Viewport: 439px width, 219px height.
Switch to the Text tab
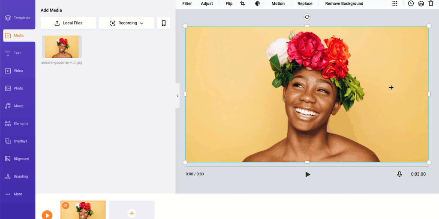tap(18, 53)
